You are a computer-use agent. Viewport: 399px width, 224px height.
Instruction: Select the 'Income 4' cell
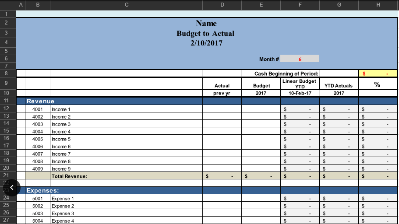127,131
